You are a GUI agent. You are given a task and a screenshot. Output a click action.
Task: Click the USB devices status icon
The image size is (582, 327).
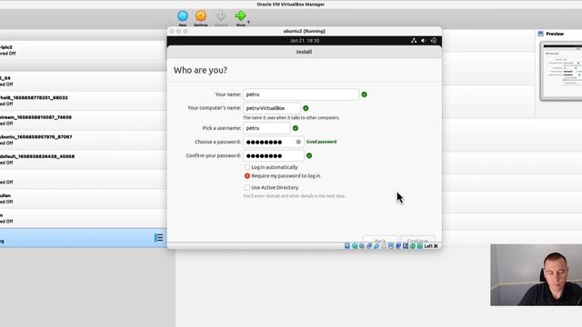376,246
